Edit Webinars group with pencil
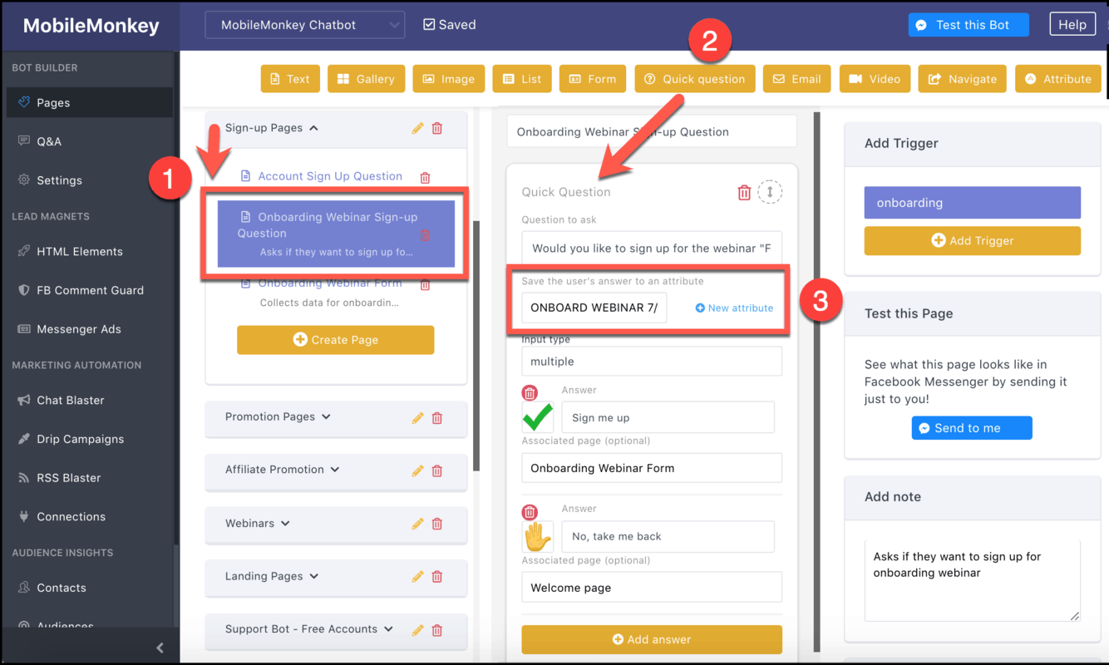Viewport: 1109px width, 665px height. pos(418,524)
